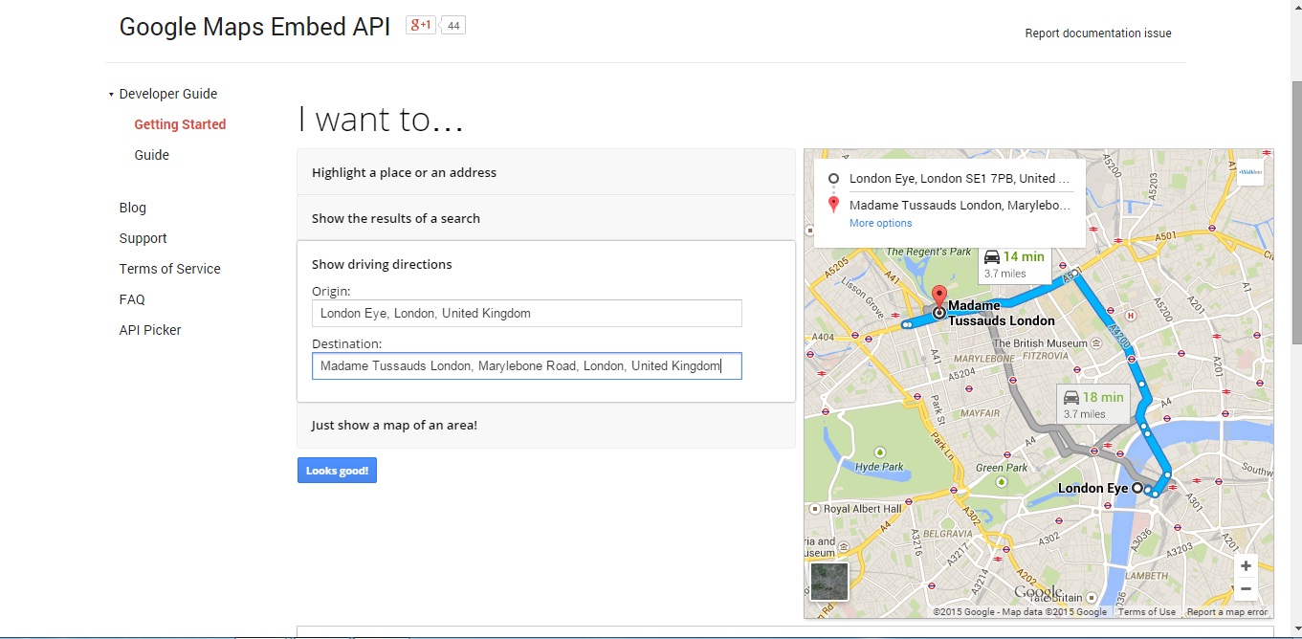Image resolution: width=1302 pixels, height=639 pixels.
Task: Click origin circle icon in directions card
Action: tap(833, 179)
